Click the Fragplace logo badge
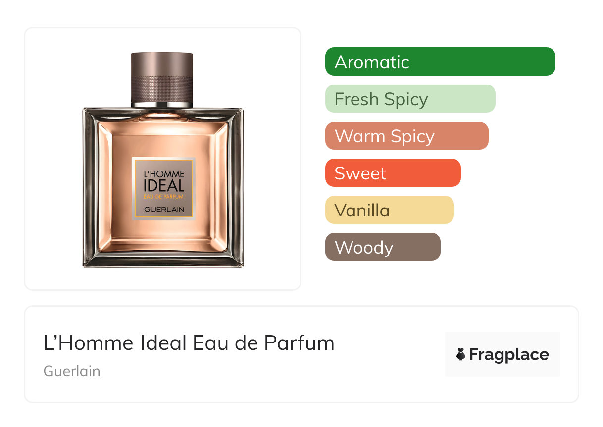The width and height of the screenshot is (603, 427). tap(502, 354)
